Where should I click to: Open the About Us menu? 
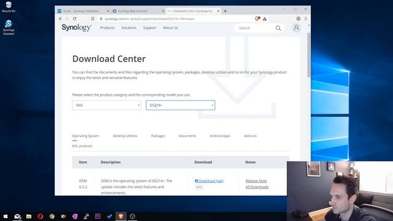pyautogui.click(x=171, y=28)
